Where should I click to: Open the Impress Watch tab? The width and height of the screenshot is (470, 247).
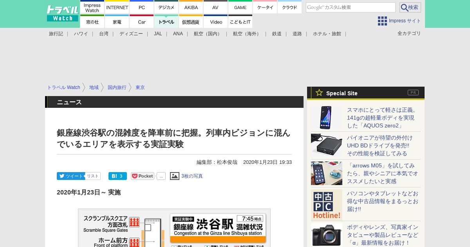click(92, 7)
